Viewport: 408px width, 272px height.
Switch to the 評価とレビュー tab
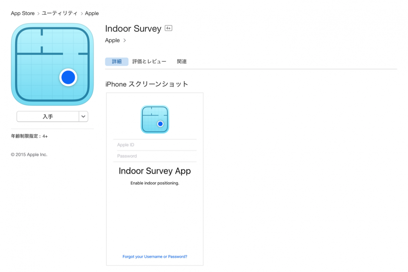(149, 62)
